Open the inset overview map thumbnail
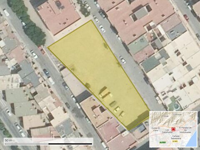This screenshot has height=150, width=200. click(x=173, y=129)
